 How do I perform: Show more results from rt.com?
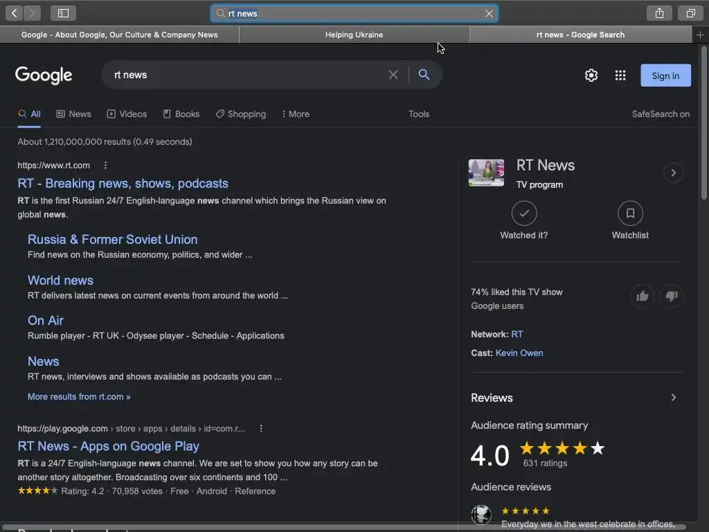tap(79, 397)
